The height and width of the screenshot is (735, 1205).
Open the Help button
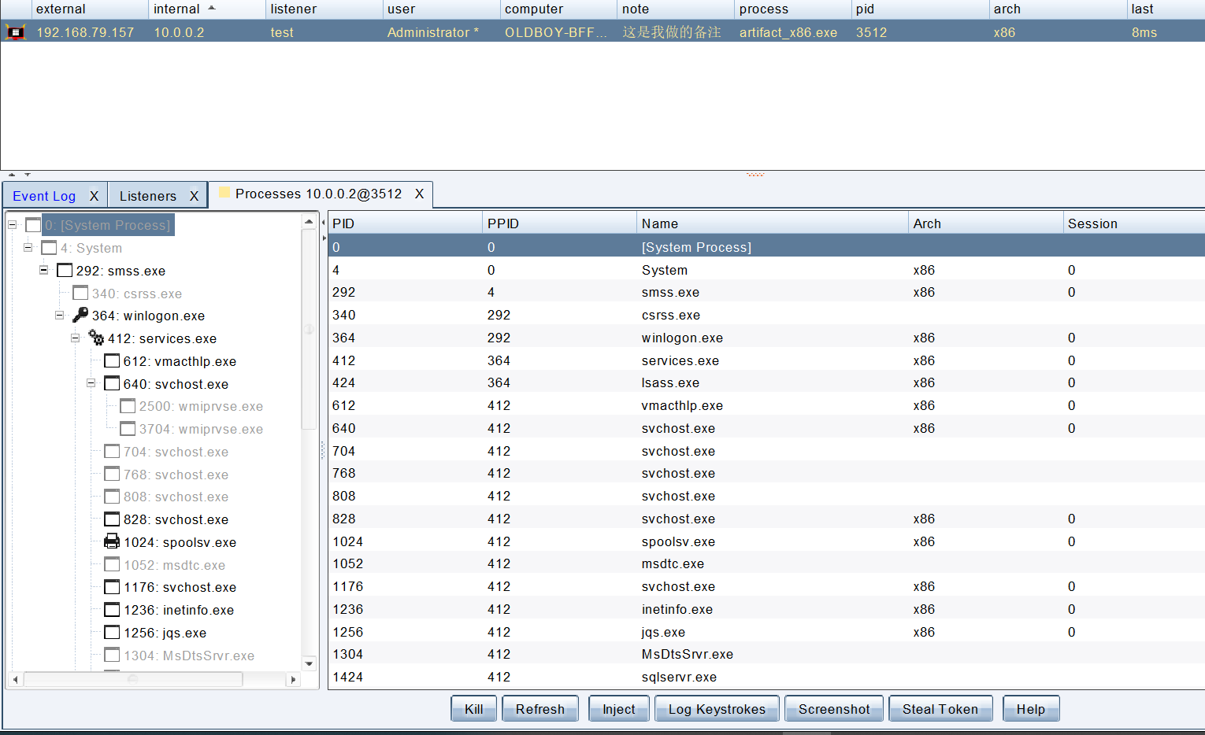pos(1031,708)
